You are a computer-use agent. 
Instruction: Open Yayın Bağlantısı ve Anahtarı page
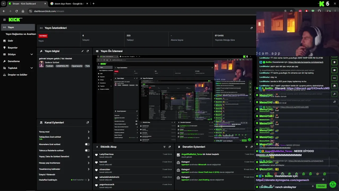click(x=21, y=34)
